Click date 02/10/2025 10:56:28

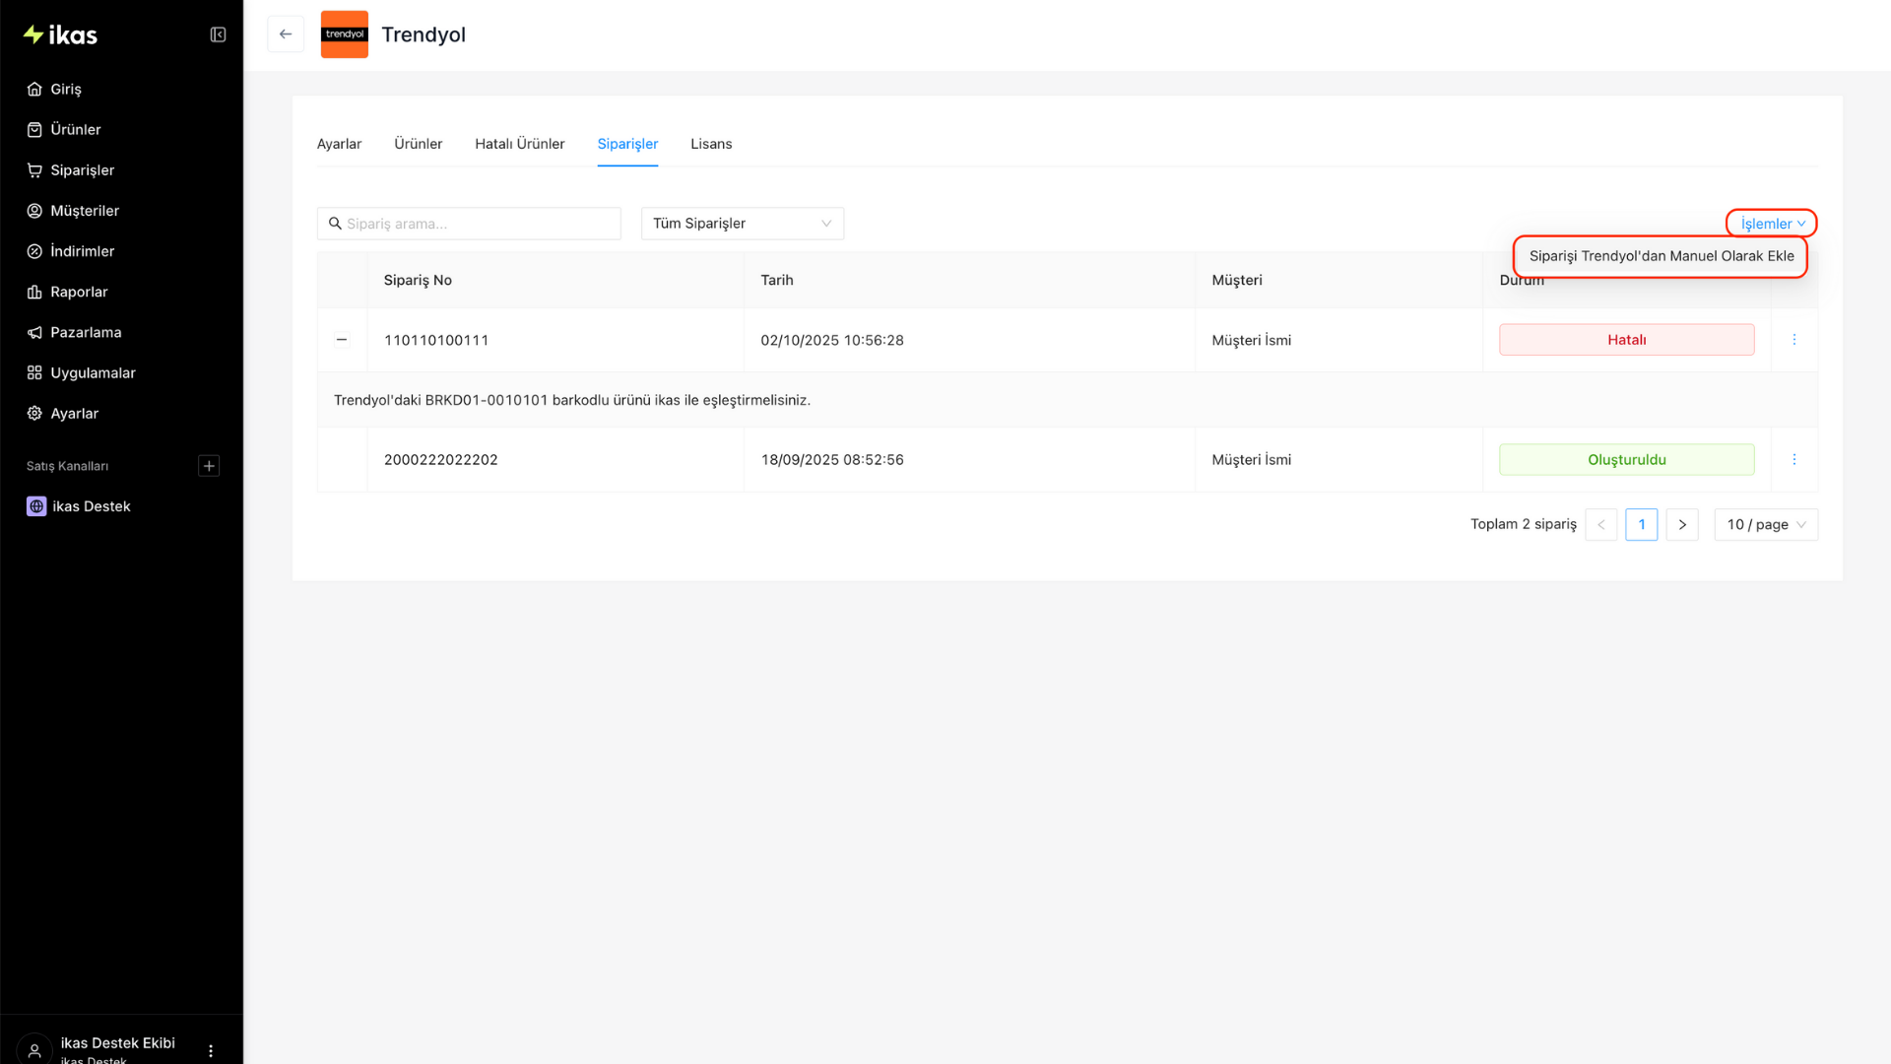click(832, 340)
